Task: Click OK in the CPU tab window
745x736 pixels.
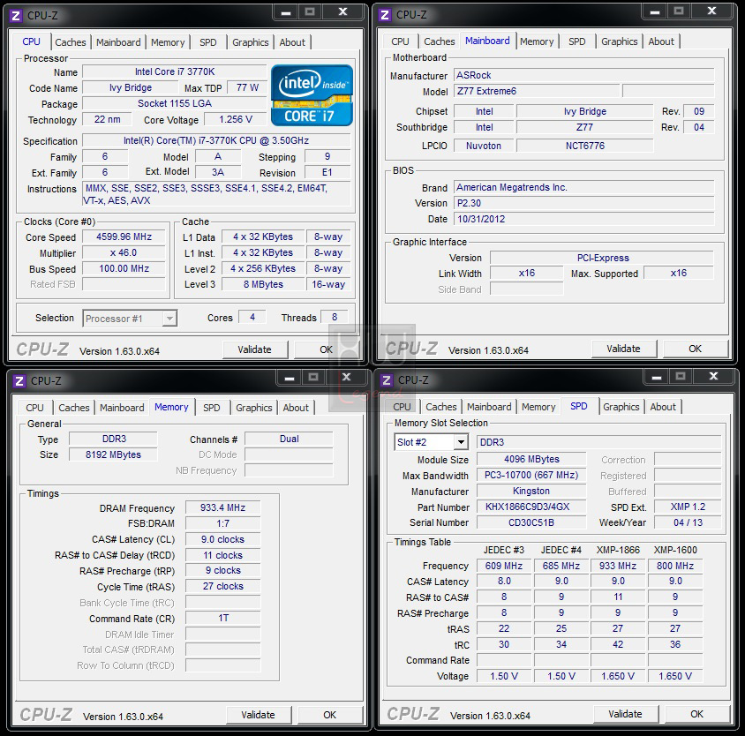Action: (327, 349)
